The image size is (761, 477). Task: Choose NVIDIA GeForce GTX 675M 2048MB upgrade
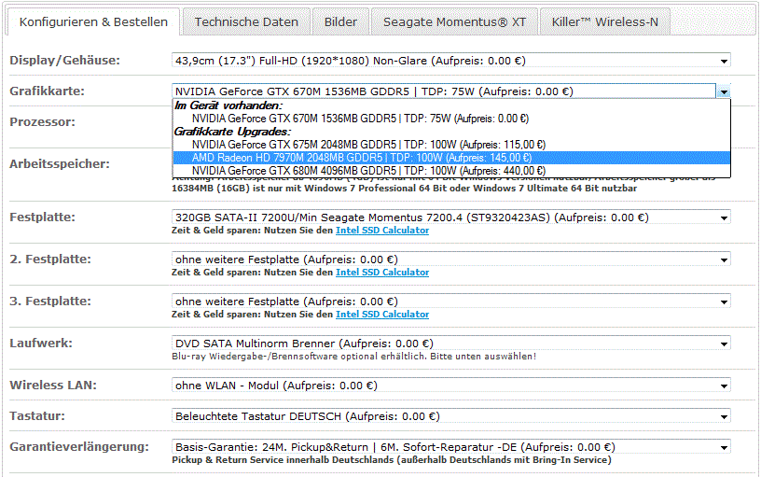tap(451, 145)
